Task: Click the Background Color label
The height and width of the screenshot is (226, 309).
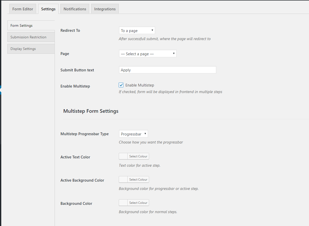Action: pos(76,204)
